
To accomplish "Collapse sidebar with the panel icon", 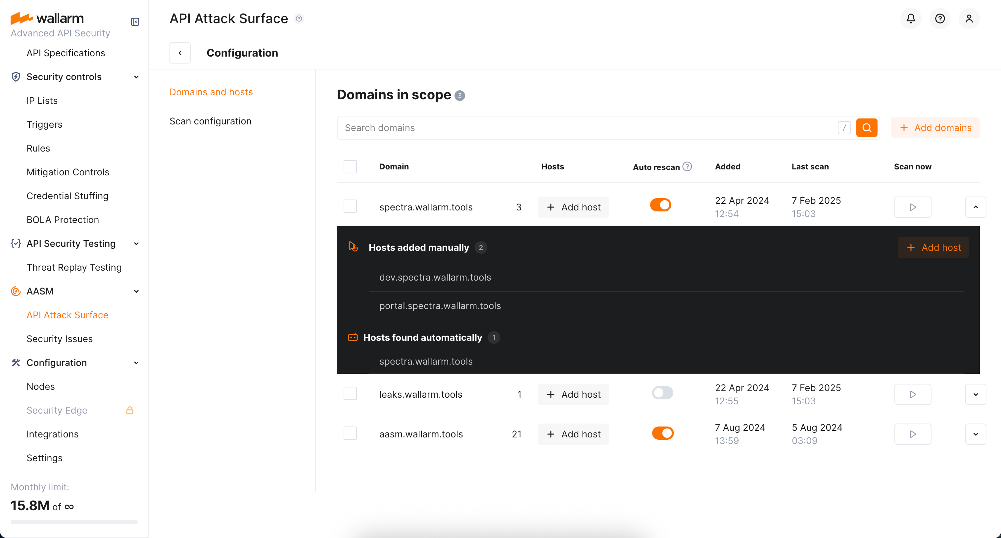I will [x=135, y=22].
